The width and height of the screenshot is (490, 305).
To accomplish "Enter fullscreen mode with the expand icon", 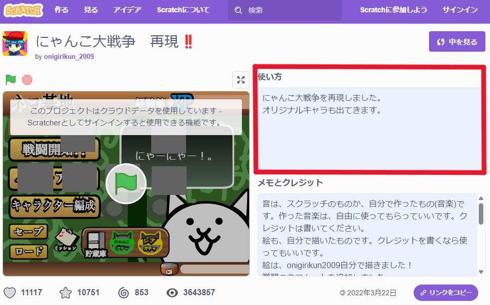I will tap(241, 79).
